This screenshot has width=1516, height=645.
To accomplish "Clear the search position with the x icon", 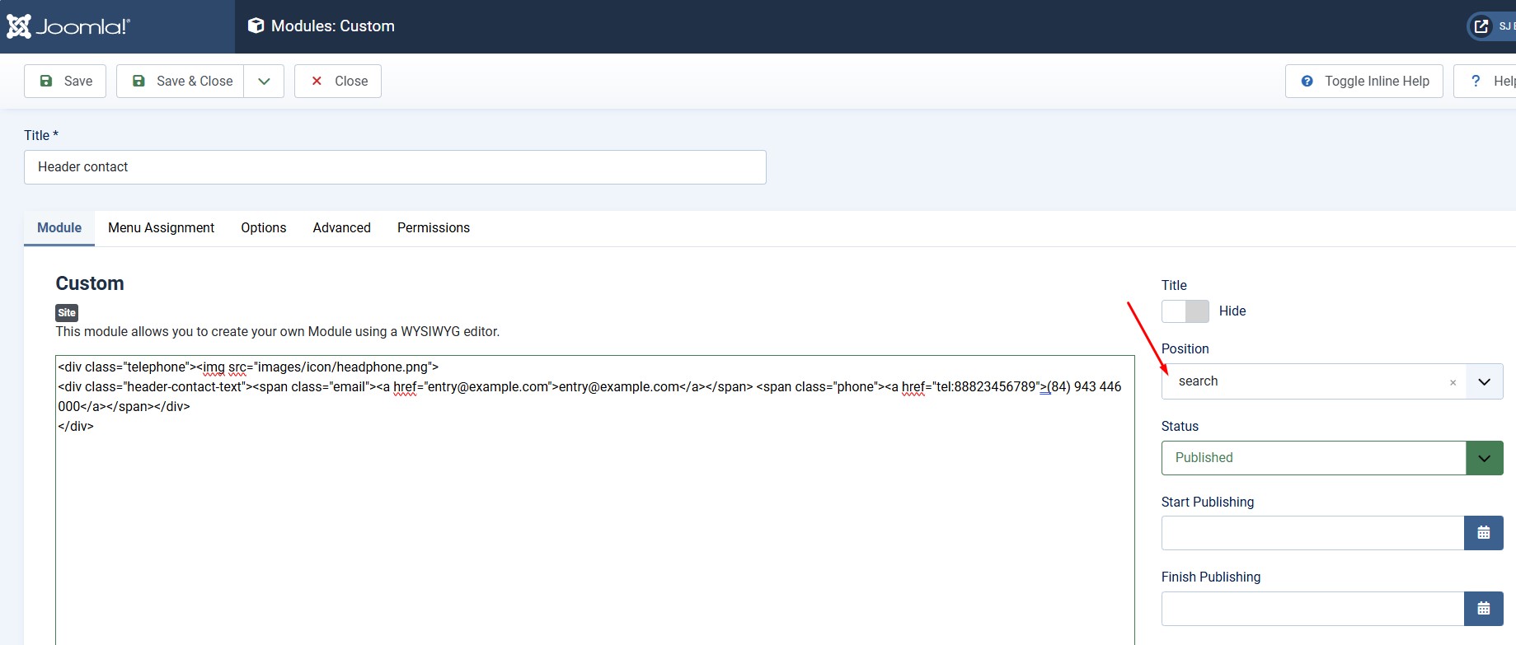I will 1453,382.
